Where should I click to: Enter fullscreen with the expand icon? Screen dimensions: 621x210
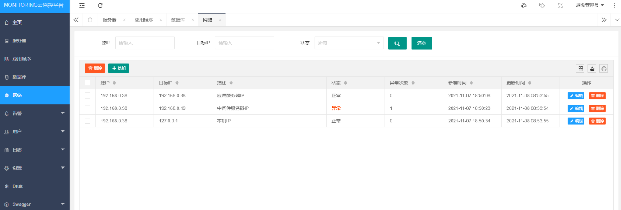click(x=561, y=6)
